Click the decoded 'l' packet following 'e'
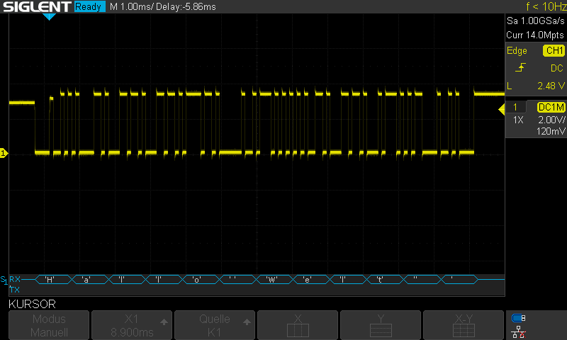The width and height of the screenshot is (567, 340). coord(349,279)
